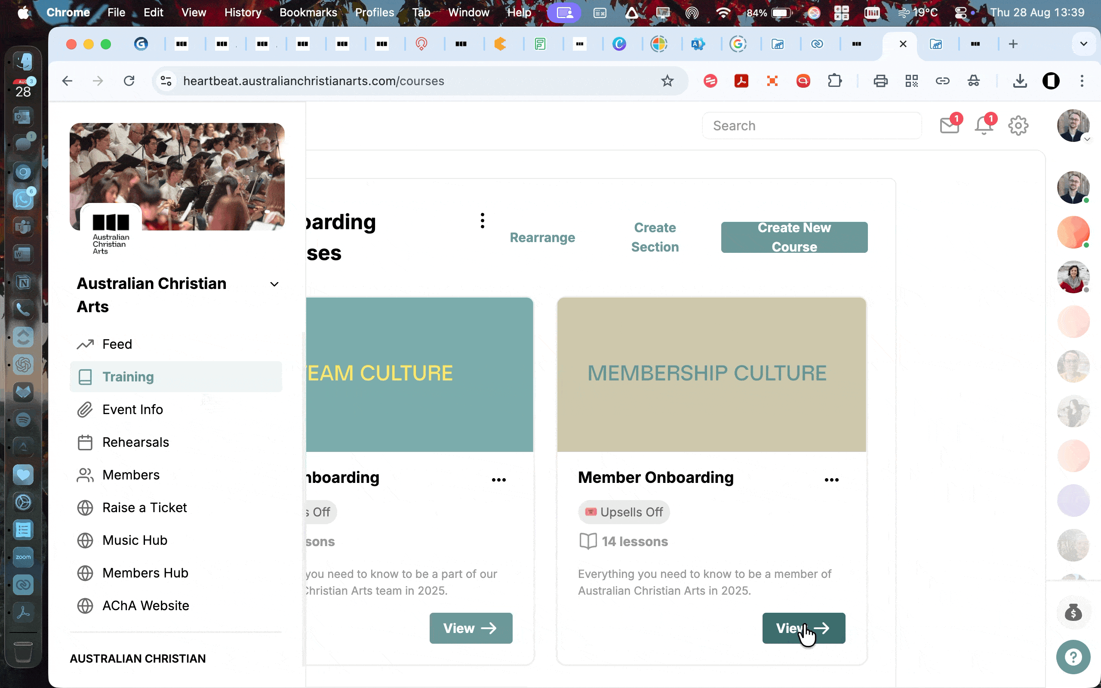View site information icon in address bar
Image resolution: width=1101 pixels, height=688 pixels.
[x=166, y=81]
